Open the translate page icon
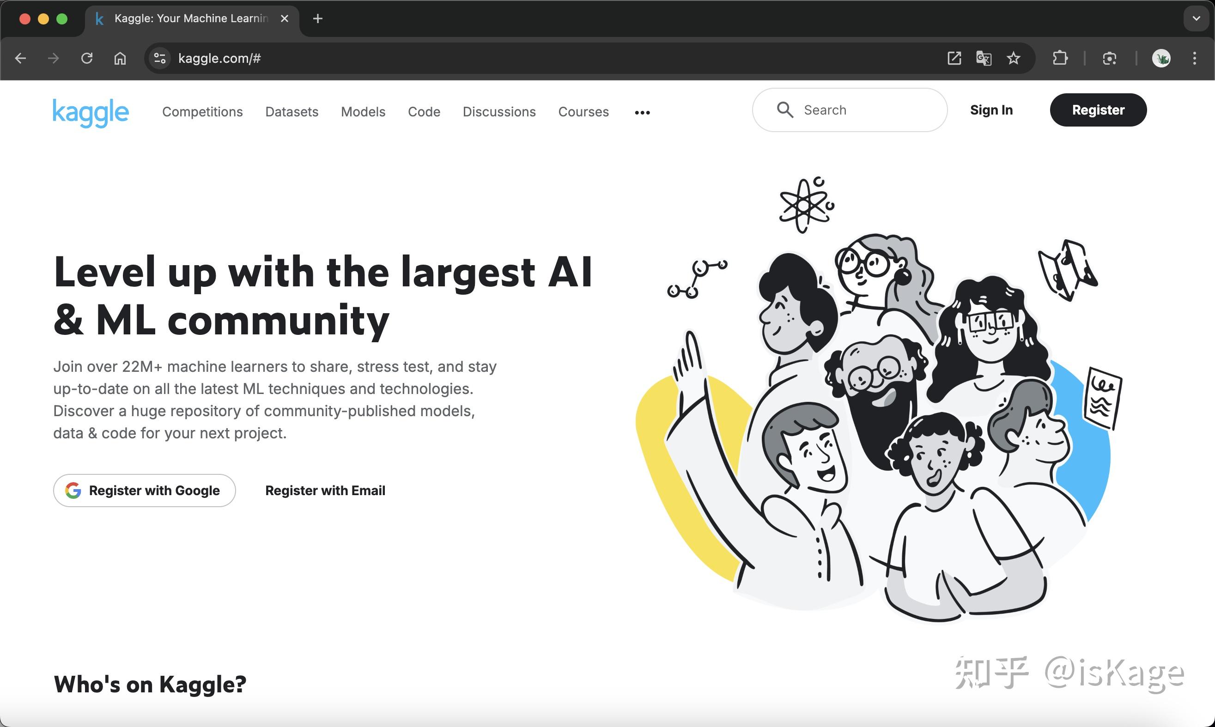The height and width of the screenshot is (727, 1215). pyautogui.click(x=984, y=58)
